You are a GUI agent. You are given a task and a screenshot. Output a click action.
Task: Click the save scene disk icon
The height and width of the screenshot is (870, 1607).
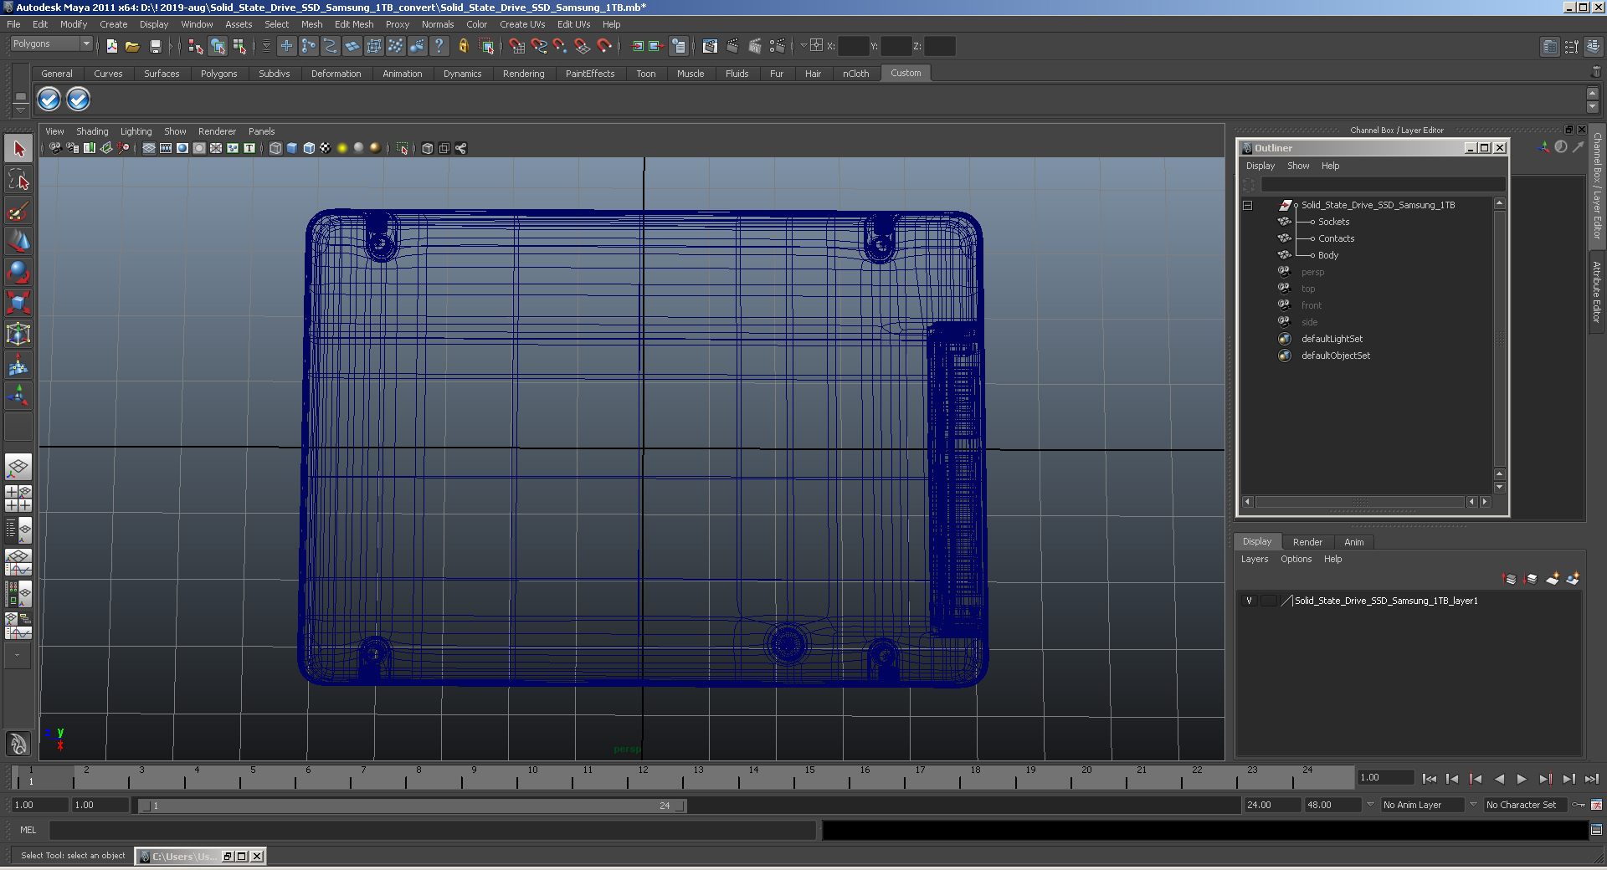156,46
